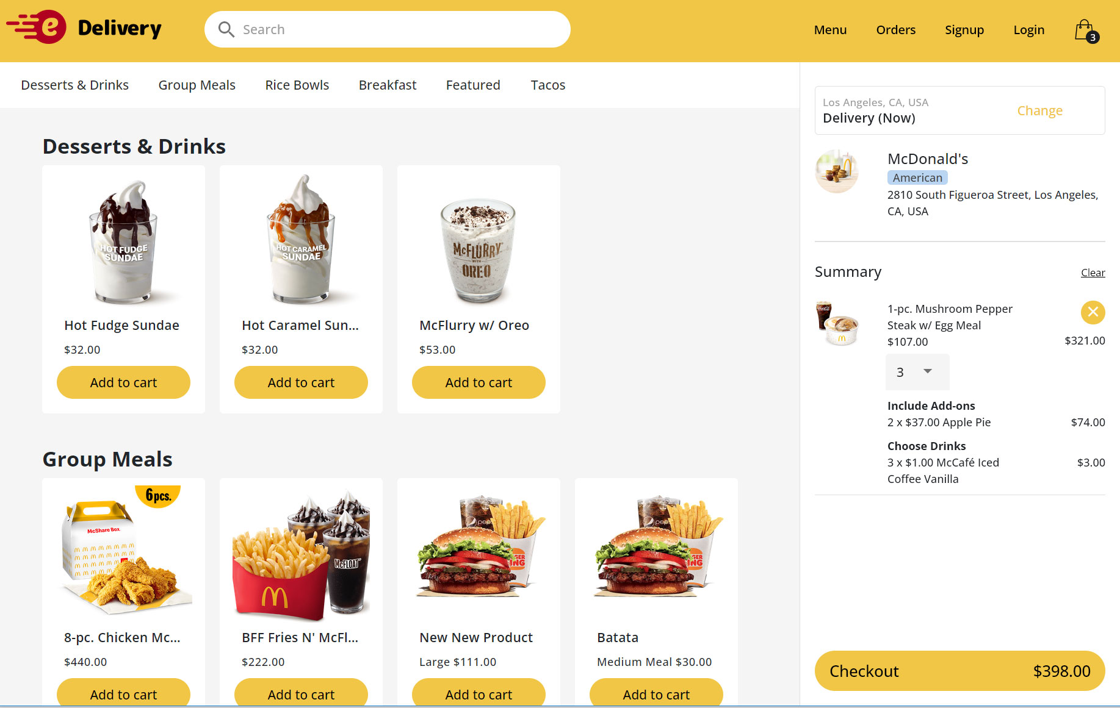Remove the Mushroom Pepper Steak meal from cart
This screenshot has width=1120, height=708.
click(x=1093, y=312)
